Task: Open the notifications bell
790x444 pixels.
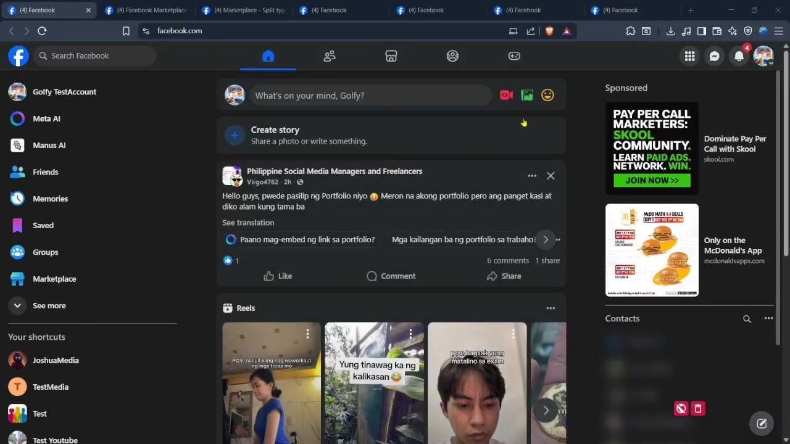Action: click(739, 56)
